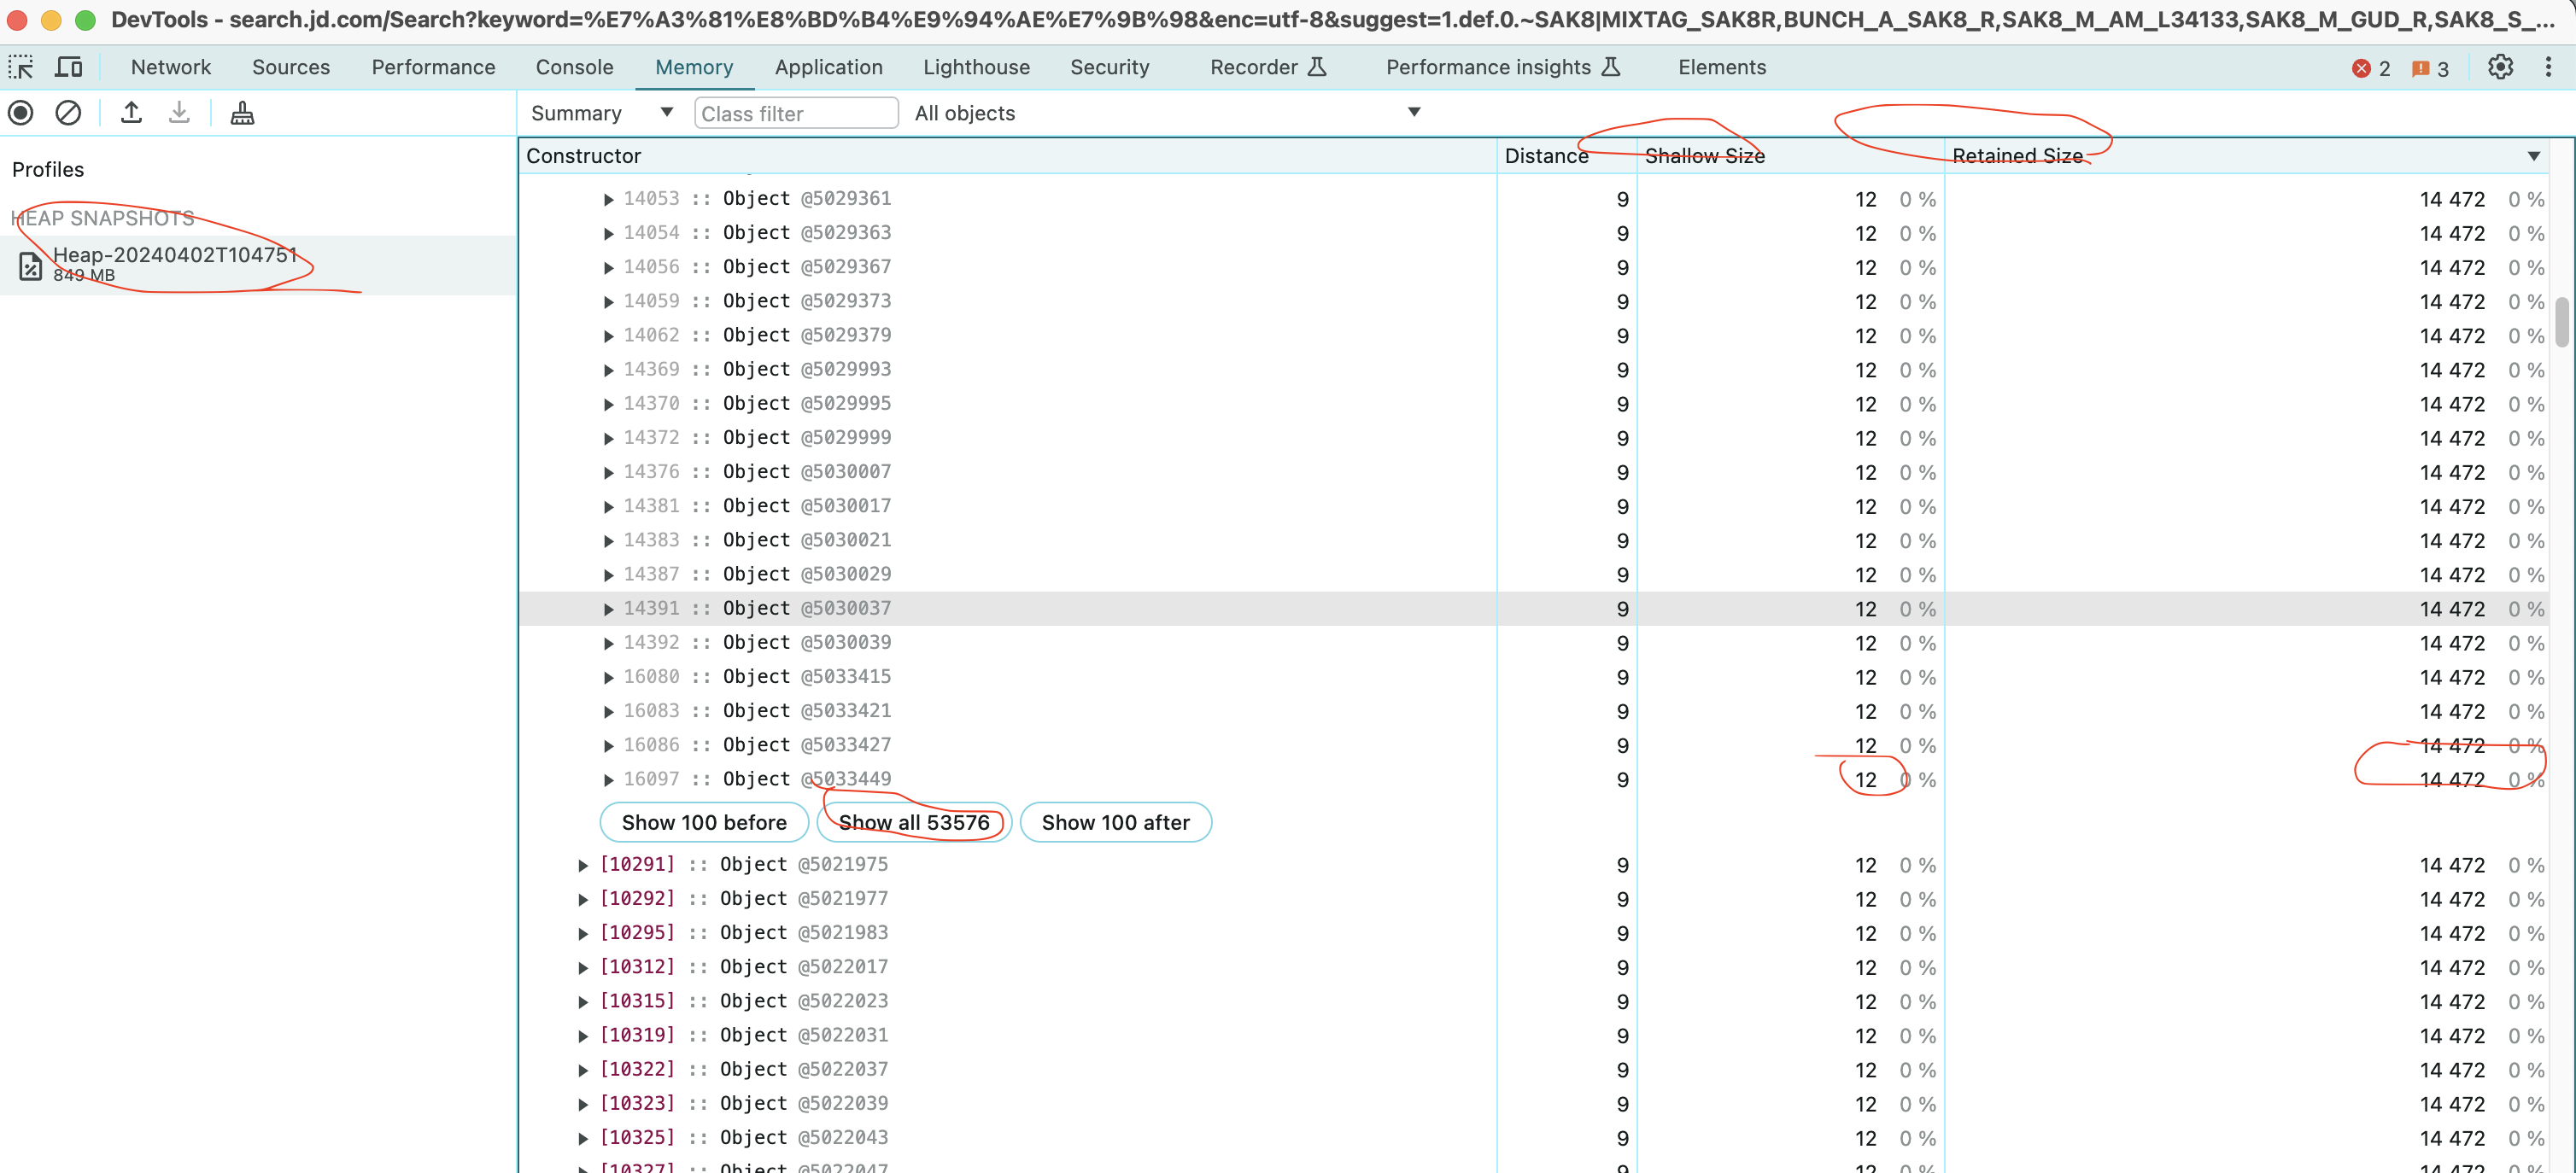Click the Show 100 before button
The height and width of the screenshot is (1173, 2576).
point(704,822)
